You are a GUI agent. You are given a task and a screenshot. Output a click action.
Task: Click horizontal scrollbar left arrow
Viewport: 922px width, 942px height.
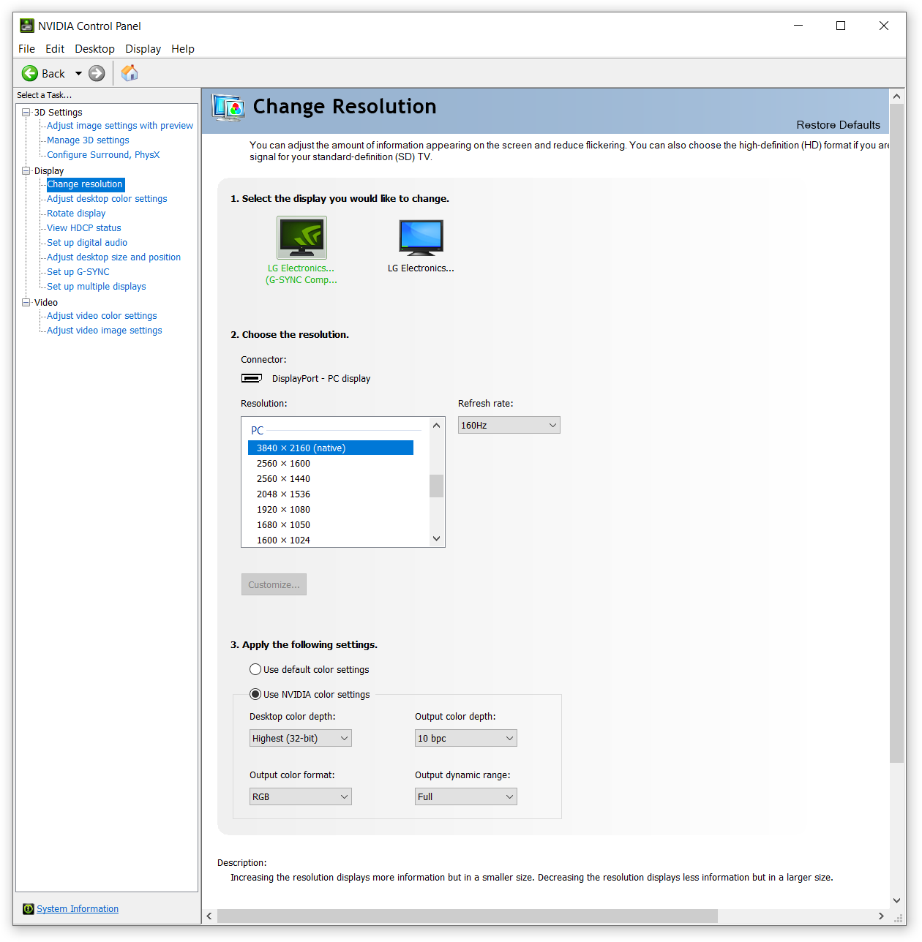[x=209, y=916]
